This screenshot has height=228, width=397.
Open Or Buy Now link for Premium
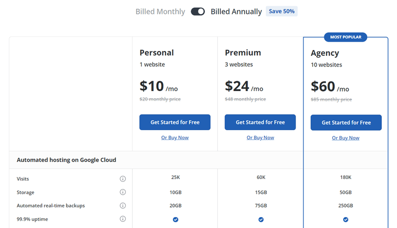click(260, 138)
